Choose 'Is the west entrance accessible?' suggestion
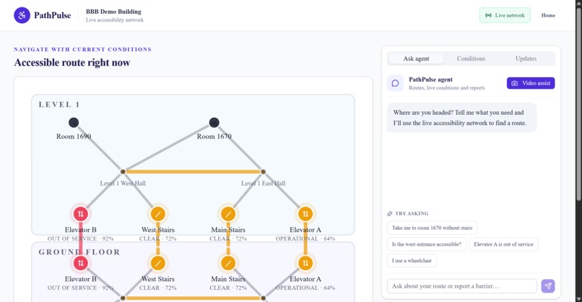Viewport: 582px width, 302px height. 427,244
